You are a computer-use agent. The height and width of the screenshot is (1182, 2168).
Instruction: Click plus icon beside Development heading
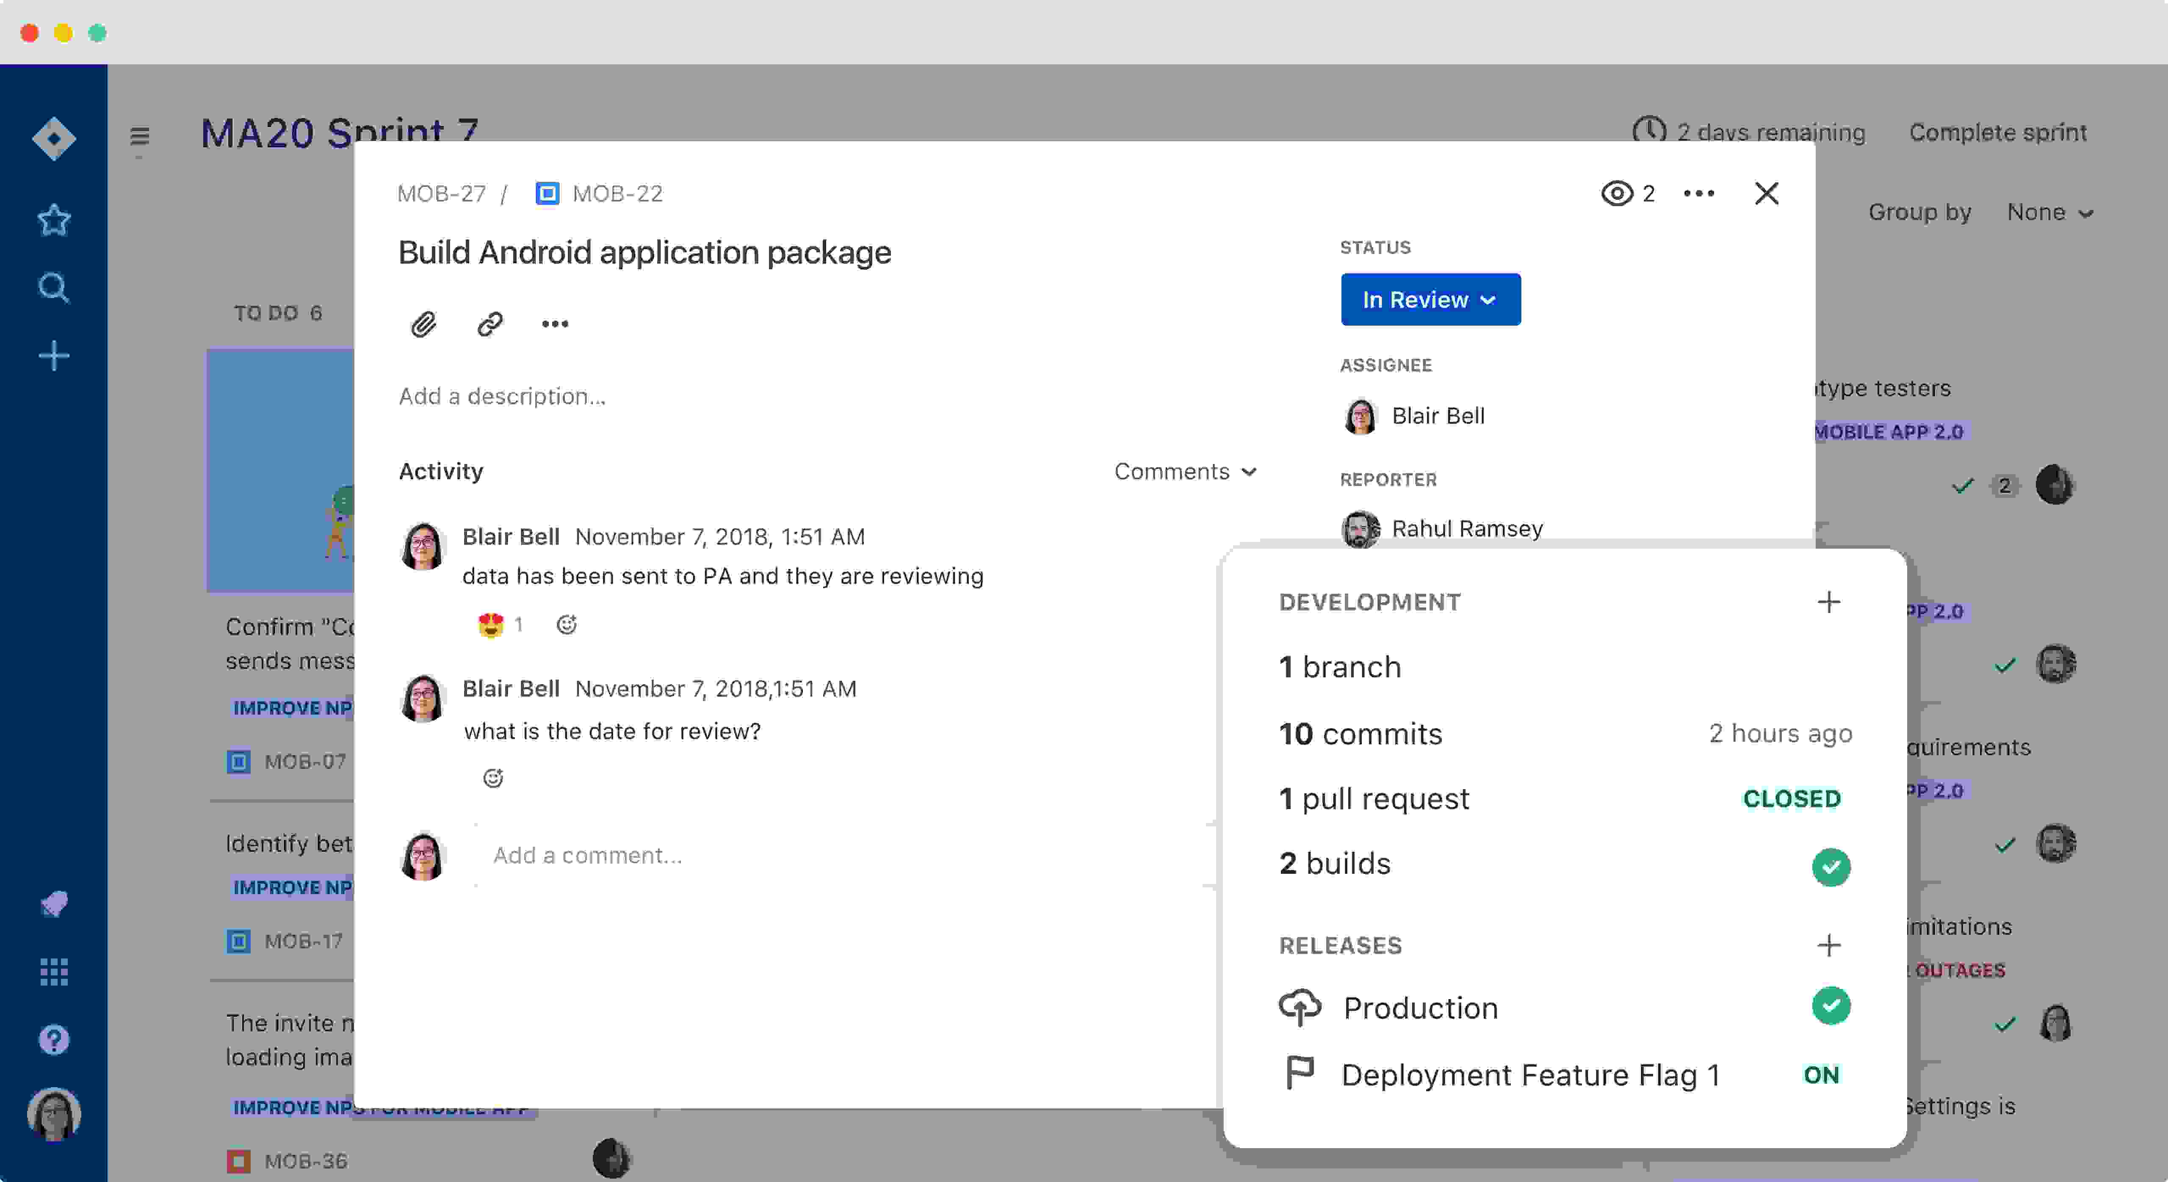click(1829, 602)
